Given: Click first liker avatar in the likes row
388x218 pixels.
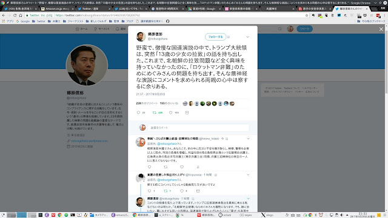Looking at the screenshot, I should pyautogui.click(x=185, y=104).
